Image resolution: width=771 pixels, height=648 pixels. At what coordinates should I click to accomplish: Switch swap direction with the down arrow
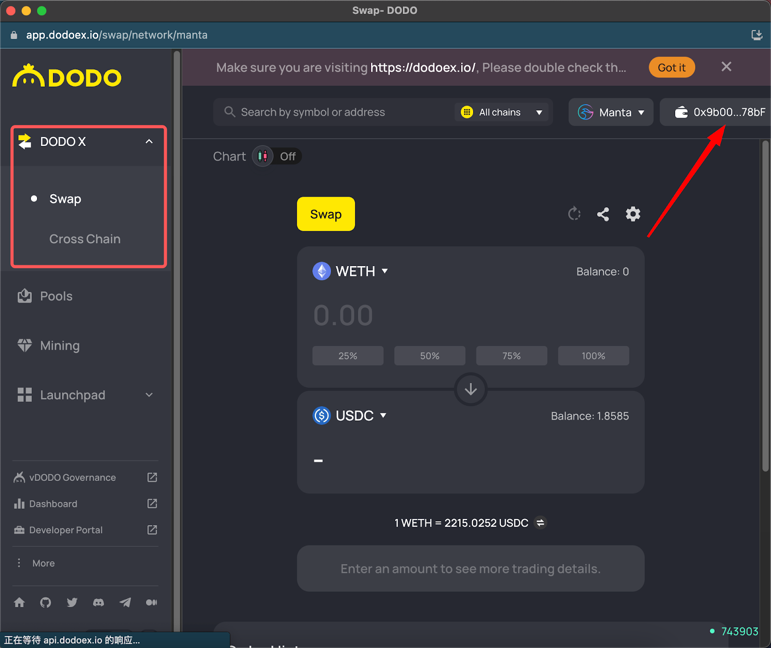click(471, 389)
